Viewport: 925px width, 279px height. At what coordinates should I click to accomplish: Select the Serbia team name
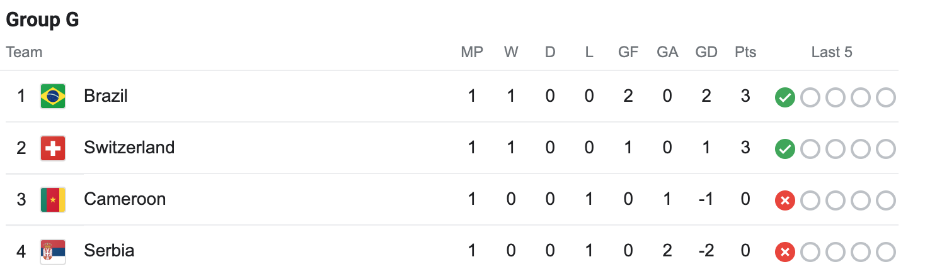[x=109, y=251]
